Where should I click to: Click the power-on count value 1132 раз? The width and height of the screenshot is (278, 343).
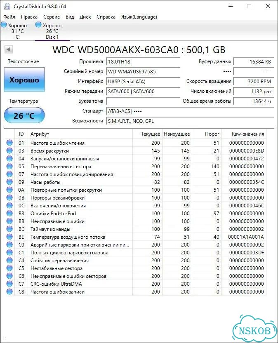[254, 92]
